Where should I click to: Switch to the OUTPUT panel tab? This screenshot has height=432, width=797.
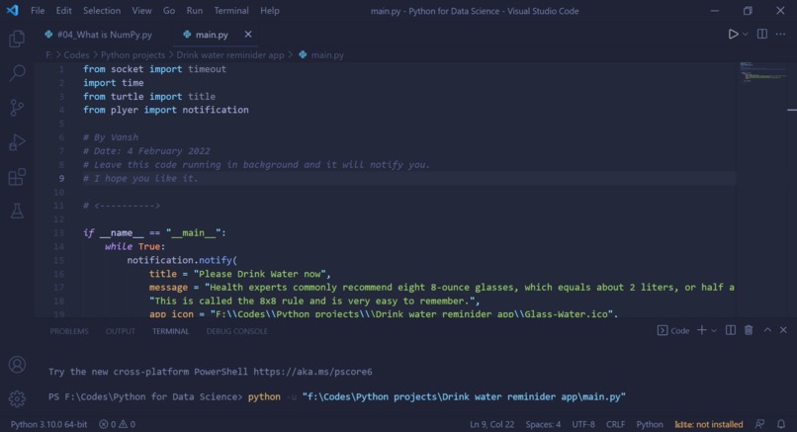(x=121, y=331)
